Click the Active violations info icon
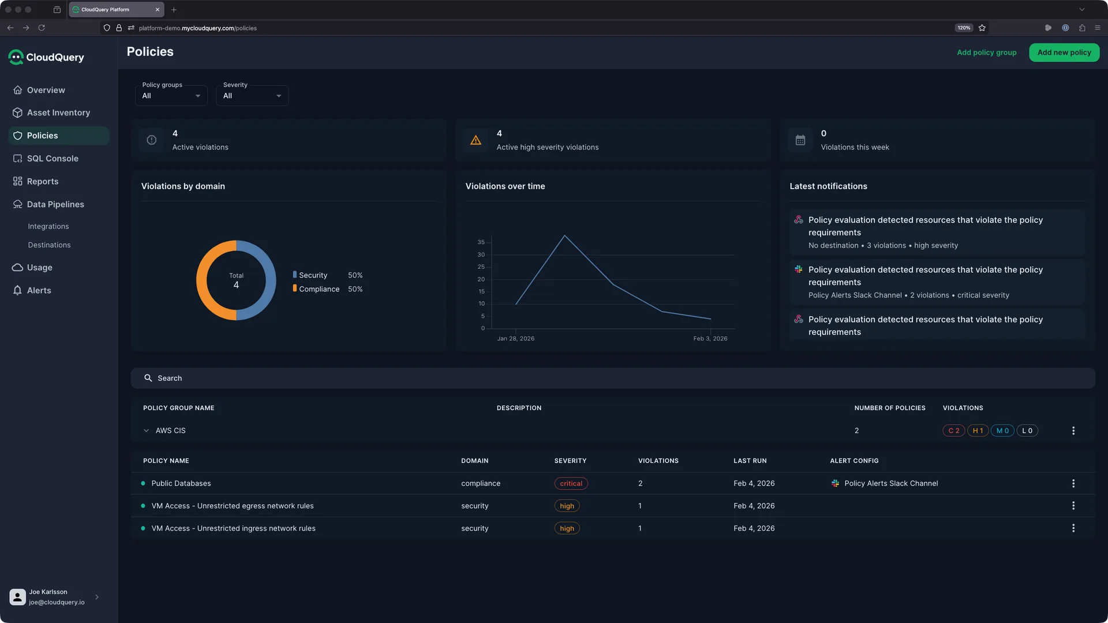 [152, 140]
